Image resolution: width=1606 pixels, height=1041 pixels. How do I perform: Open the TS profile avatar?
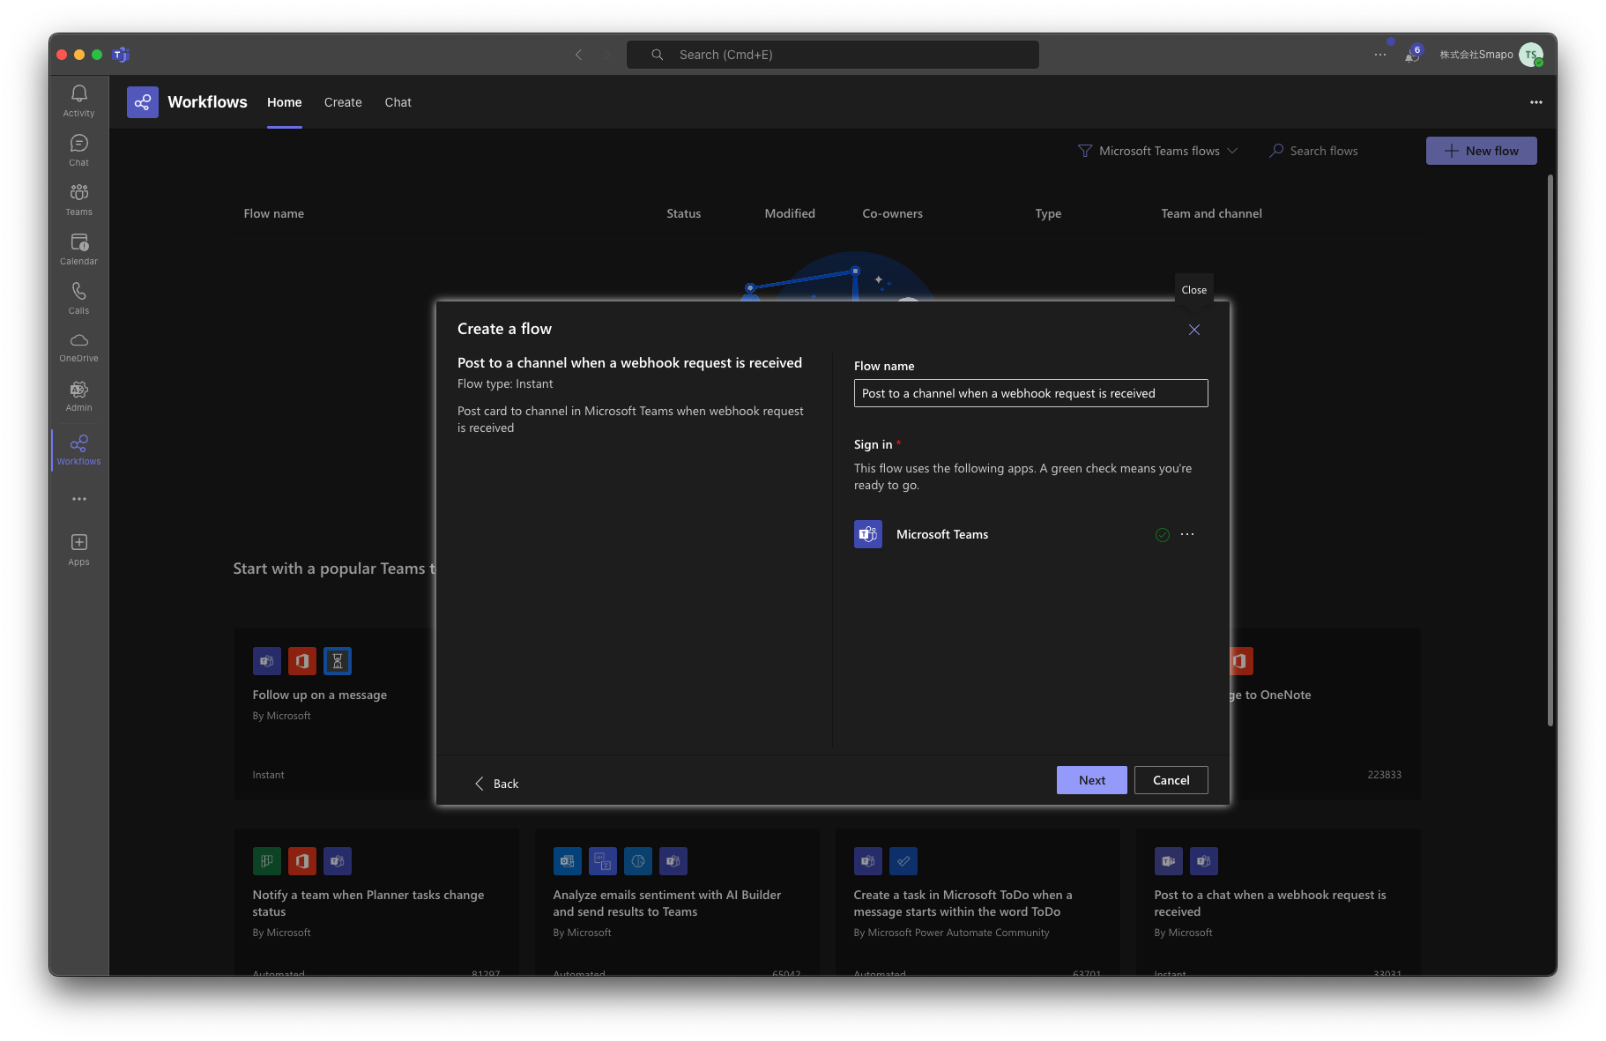[x=1532, y=55]
